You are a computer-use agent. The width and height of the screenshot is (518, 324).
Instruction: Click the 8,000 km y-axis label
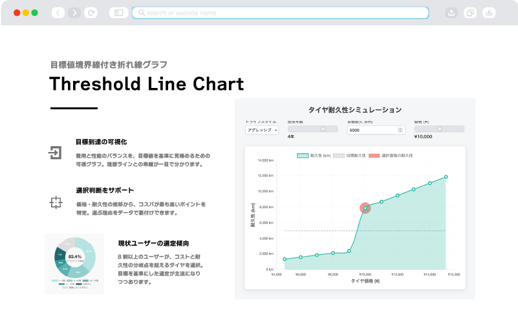(x=266, y=207)
